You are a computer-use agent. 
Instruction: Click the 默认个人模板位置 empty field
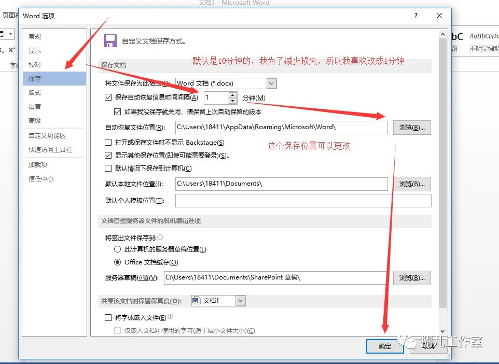click(303, 201)
